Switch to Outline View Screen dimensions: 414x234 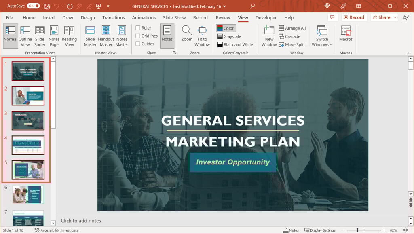[25, 36]
